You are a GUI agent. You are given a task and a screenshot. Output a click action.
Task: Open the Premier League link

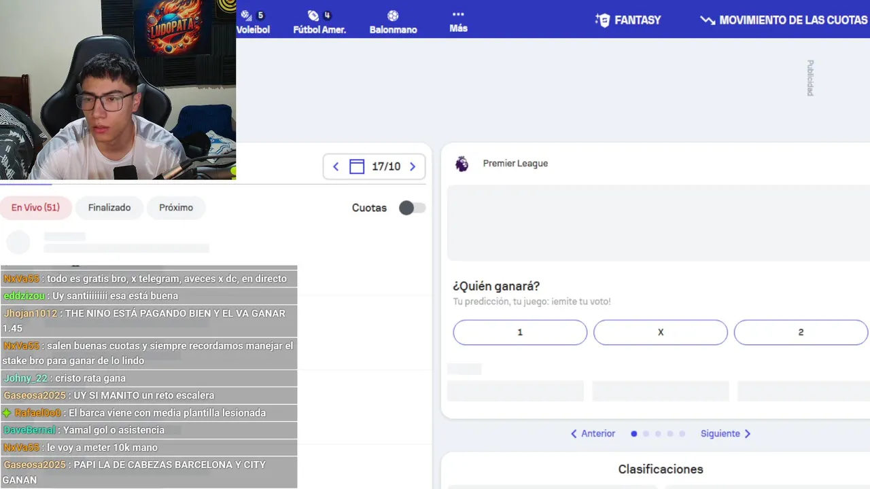(515, 164)
